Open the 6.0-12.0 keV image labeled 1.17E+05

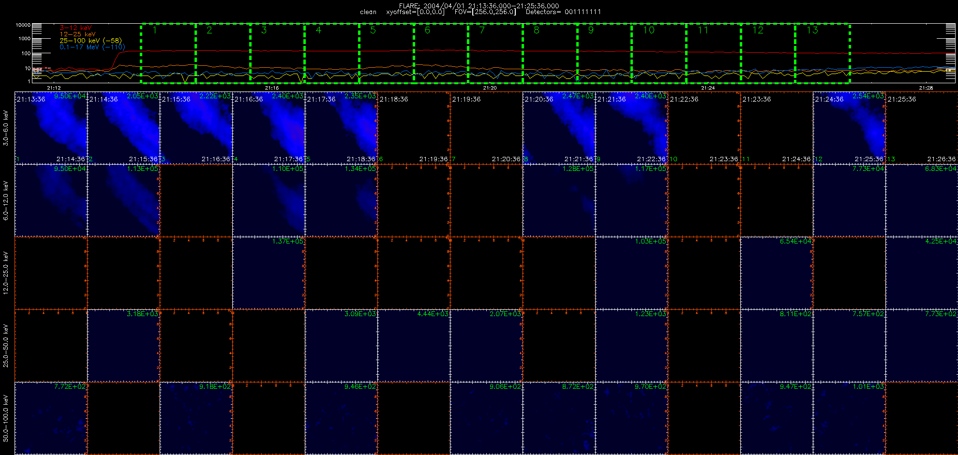632,200
